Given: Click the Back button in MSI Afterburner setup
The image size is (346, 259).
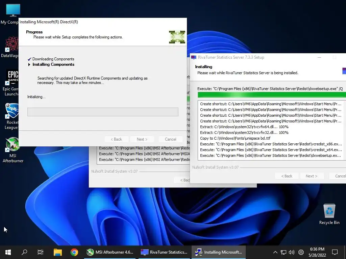Looking at the screenshot, I should (182, 180).
